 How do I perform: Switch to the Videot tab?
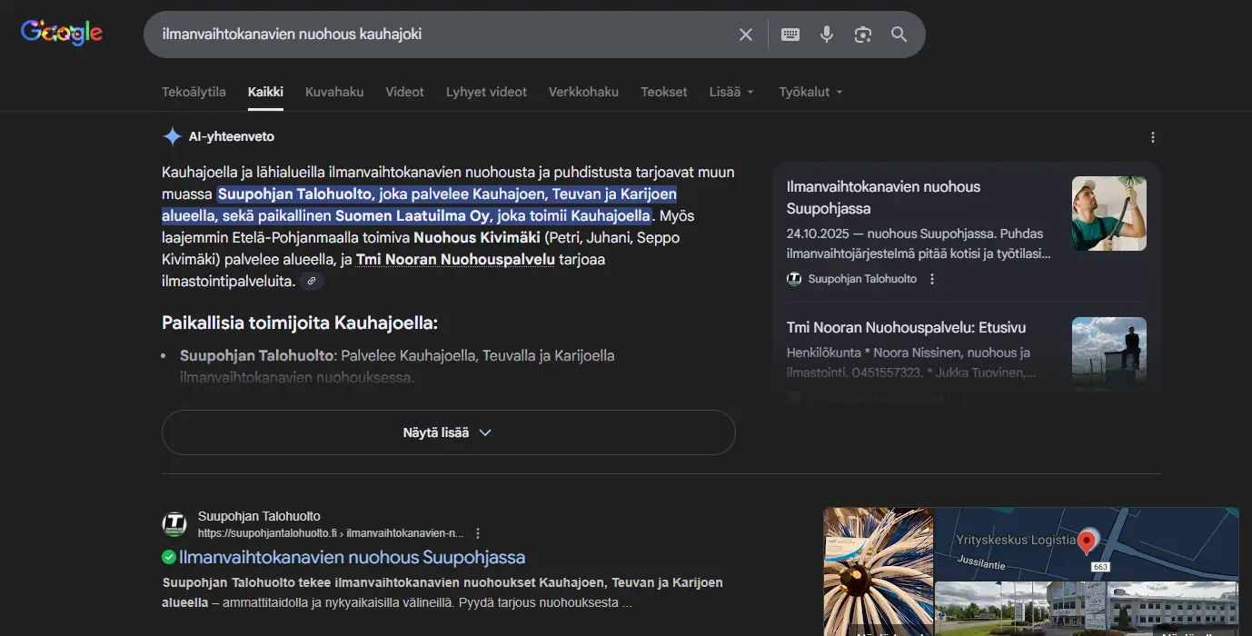pos(403,91)
